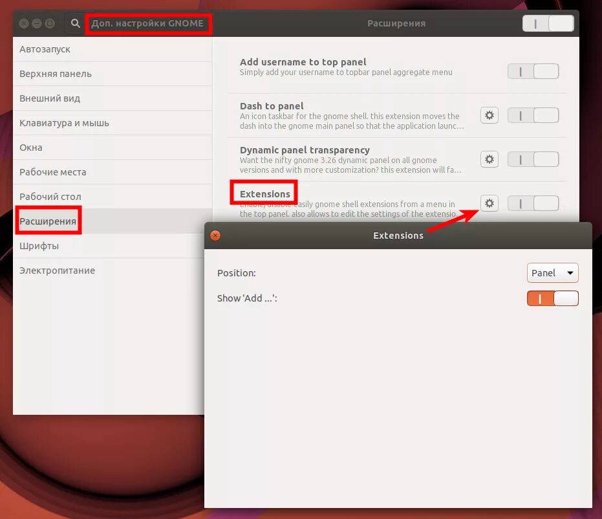Open the Position Panel dropdown
Viewport: 602px width, 519px height.
pyautogui.click(x=552, y=272)
